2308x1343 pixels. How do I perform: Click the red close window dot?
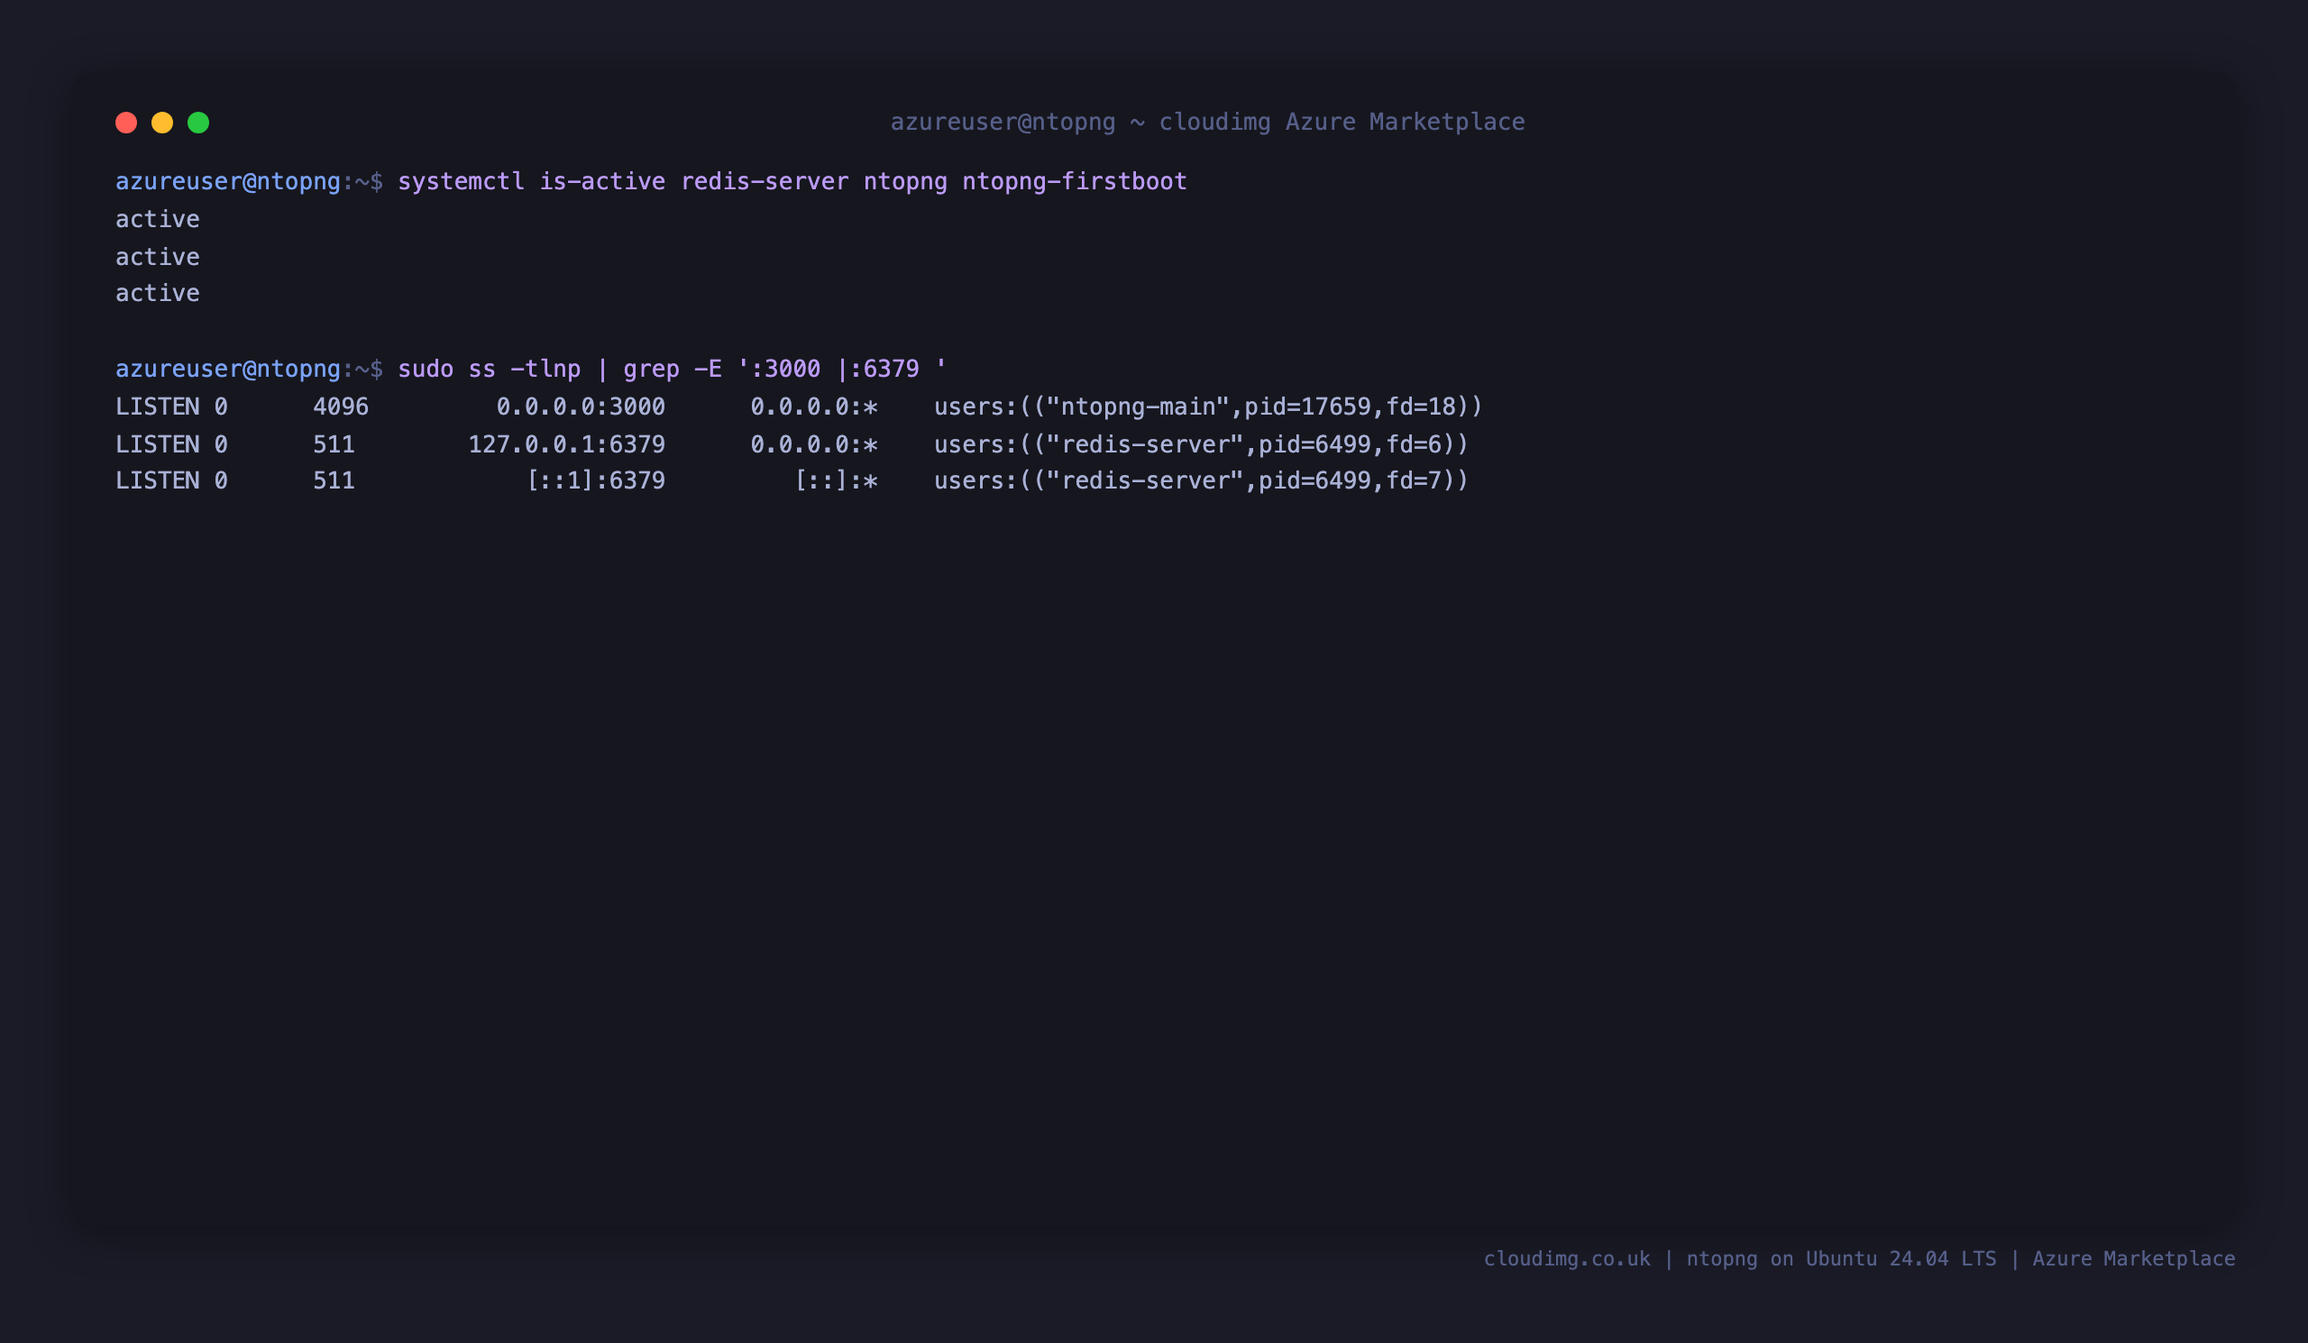click(x=126, y=123)
